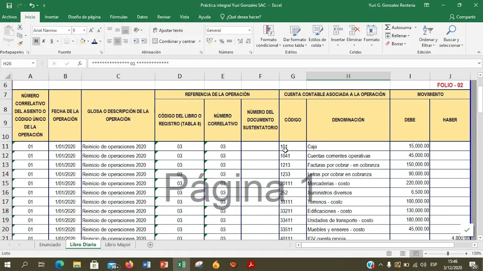
Task: Click the Autosuma sigma icon
Action: [x=388, y=27]
